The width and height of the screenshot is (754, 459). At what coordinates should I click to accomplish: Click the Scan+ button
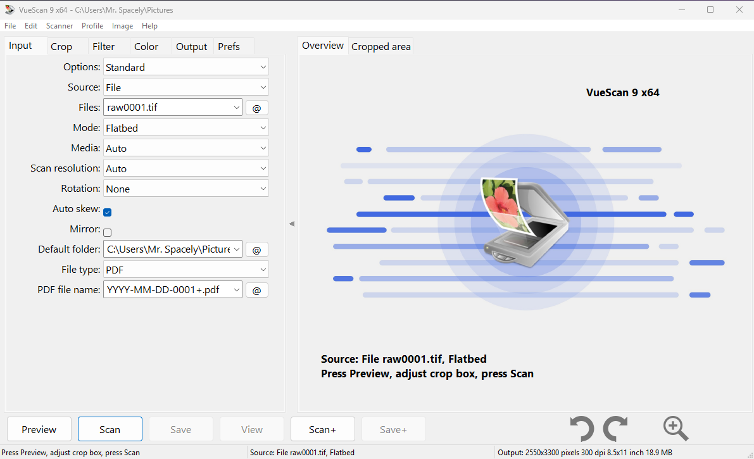coord(323,429)
